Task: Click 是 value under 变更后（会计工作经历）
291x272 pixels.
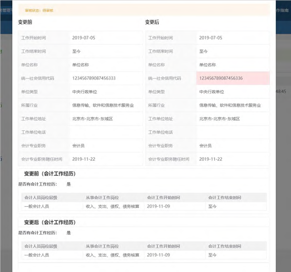Action: click(x=68, y=233)
